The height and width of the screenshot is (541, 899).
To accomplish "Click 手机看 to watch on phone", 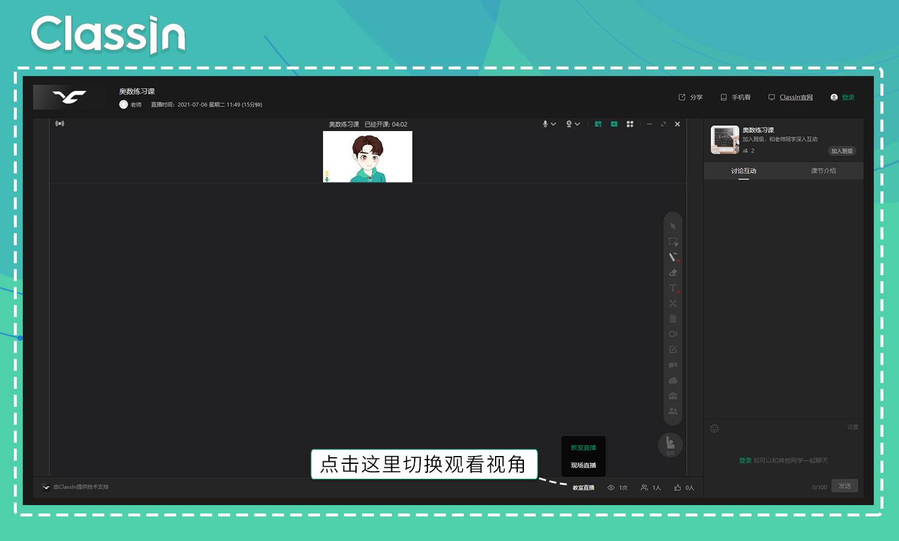I will click(x=735, y=97).
